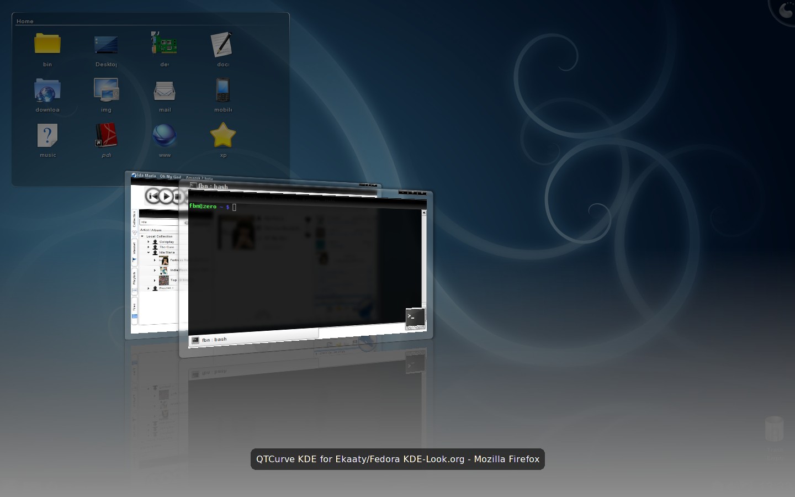Select The Cure in the collection tree
795x497 pixels.
tap(167, 247)
